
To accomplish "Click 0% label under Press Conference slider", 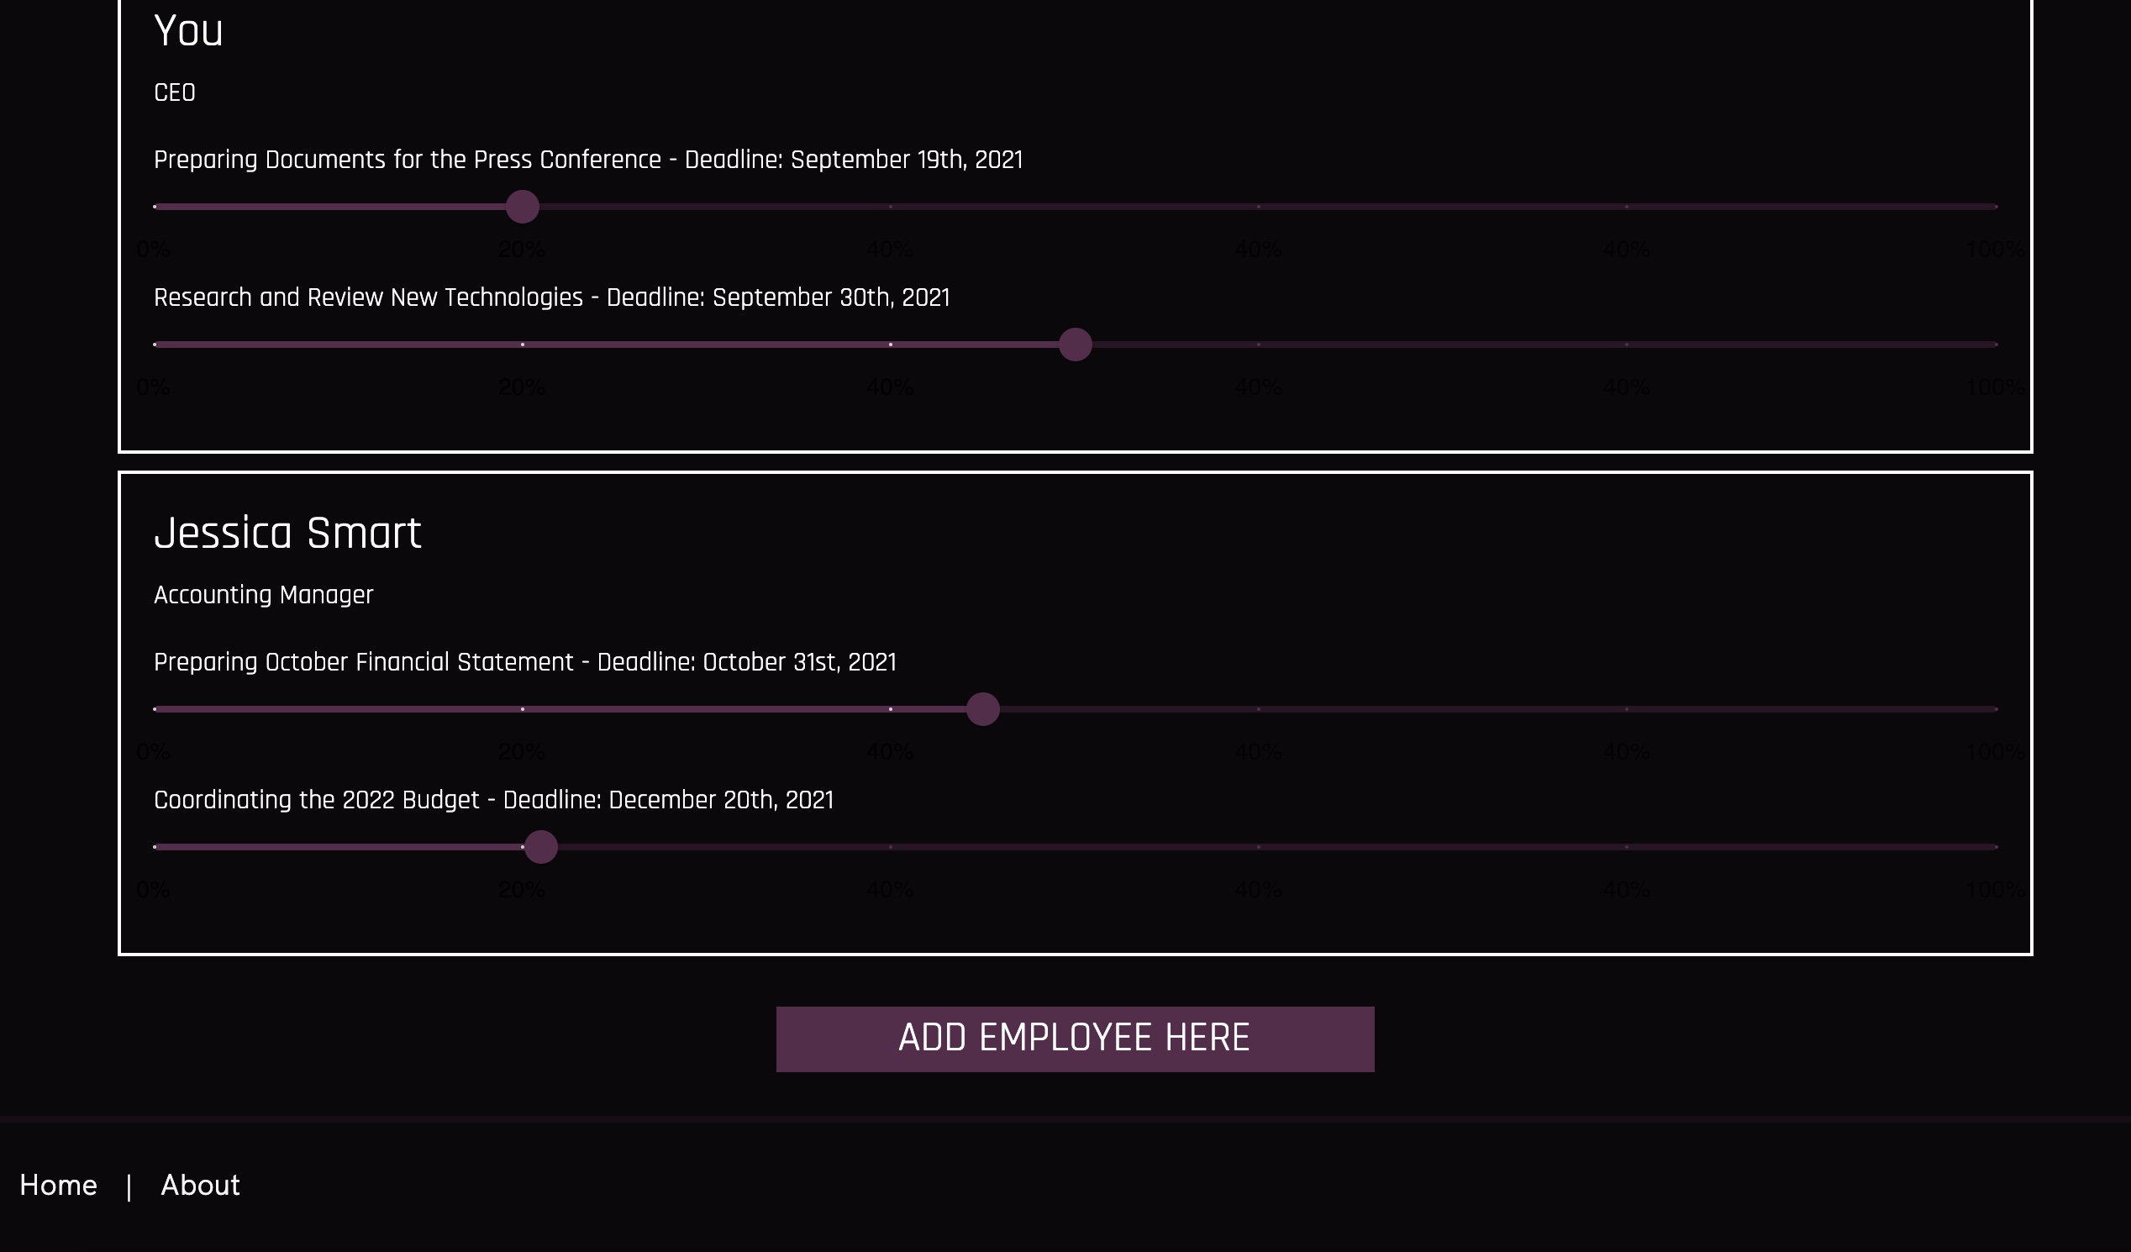I will 153,250.
